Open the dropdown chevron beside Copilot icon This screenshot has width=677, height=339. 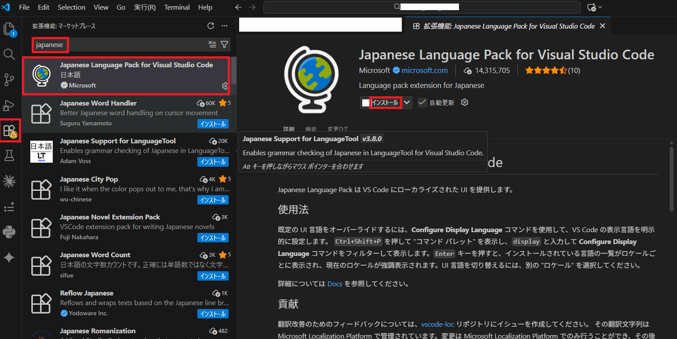tap(600, 7)
